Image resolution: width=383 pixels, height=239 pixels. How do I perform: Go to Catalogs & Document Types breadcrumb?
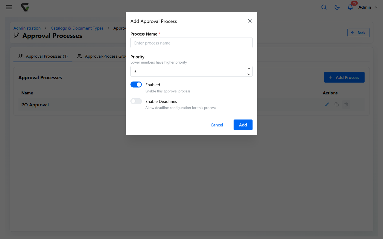pos(77,28)
